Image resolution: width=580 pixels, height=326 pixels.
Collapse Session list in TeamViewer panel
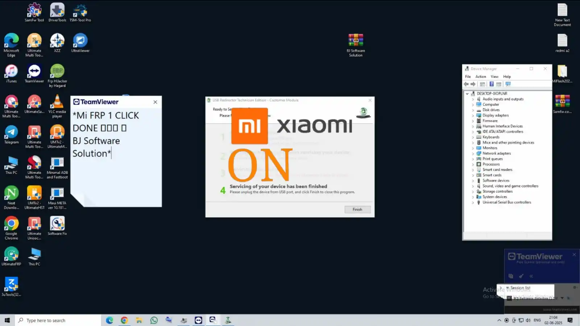point(507,288)
